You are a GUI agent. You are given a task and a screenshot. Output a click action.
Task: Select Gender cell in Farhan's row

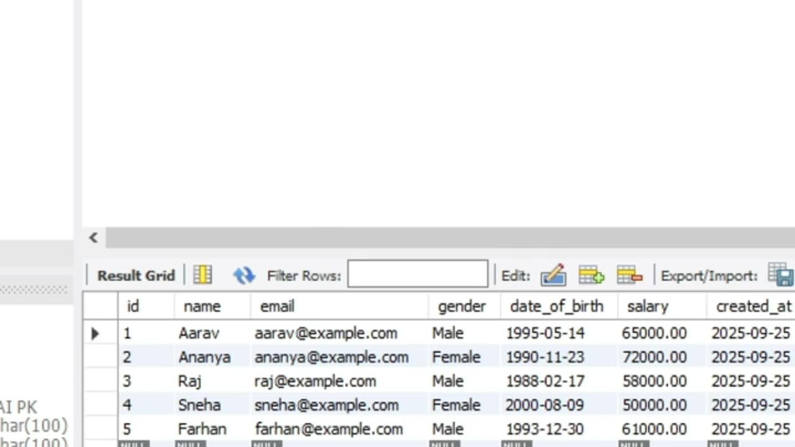465,429
